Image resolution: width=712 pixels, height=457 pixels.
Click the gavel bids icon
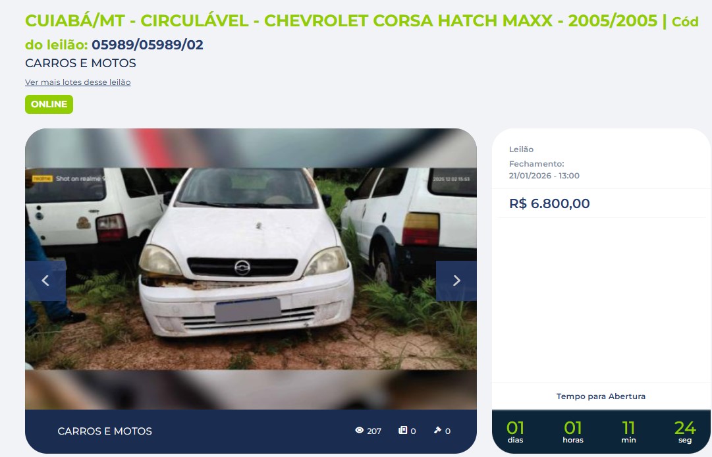pyautogui.click(x=437, y=430)
